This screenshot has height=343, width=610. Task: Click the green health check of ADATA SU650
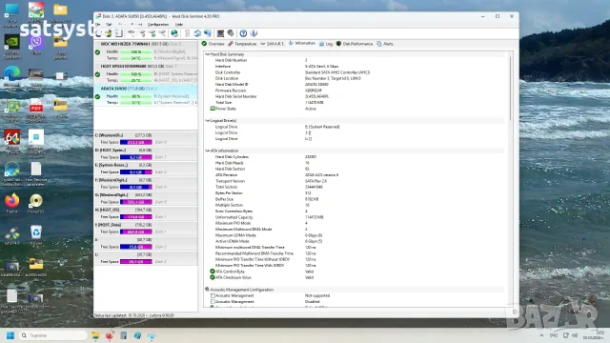tap(97, 96)
